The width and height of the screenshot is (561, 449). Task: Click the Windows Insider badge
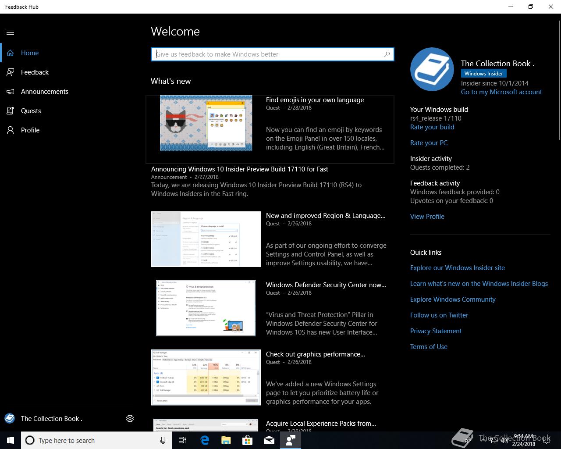click(x=484, y=74)
